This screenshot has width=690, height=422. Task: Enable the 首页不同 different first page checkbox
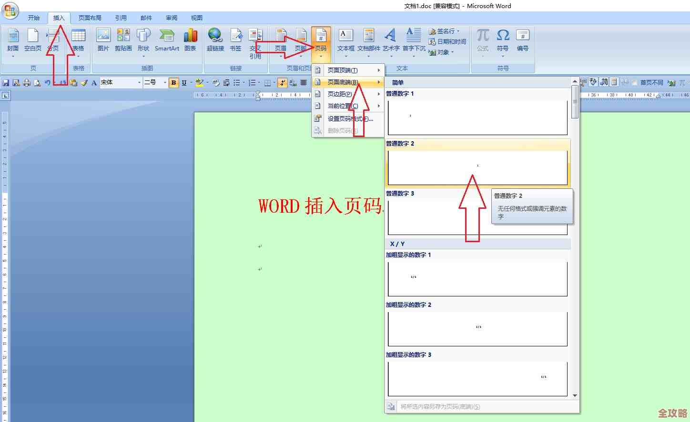(635, 82)
